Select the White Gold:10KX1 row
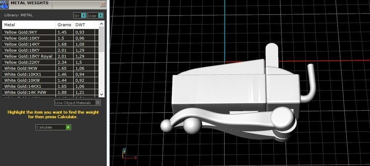The width and height of the screenshot is (370, 166). (x=50, y=74)
